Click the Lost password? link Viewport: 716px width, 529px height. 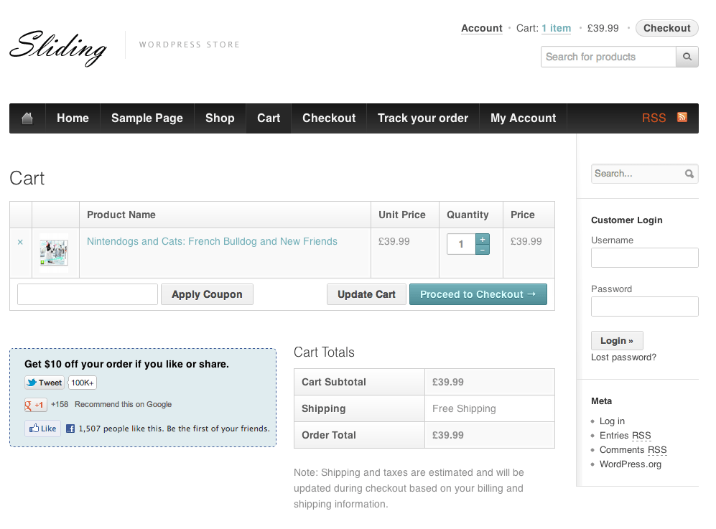624,357
